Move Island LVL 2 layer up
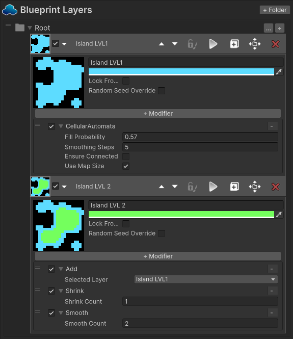This screenshot has width=293, height=339. (x=162, y=187)
